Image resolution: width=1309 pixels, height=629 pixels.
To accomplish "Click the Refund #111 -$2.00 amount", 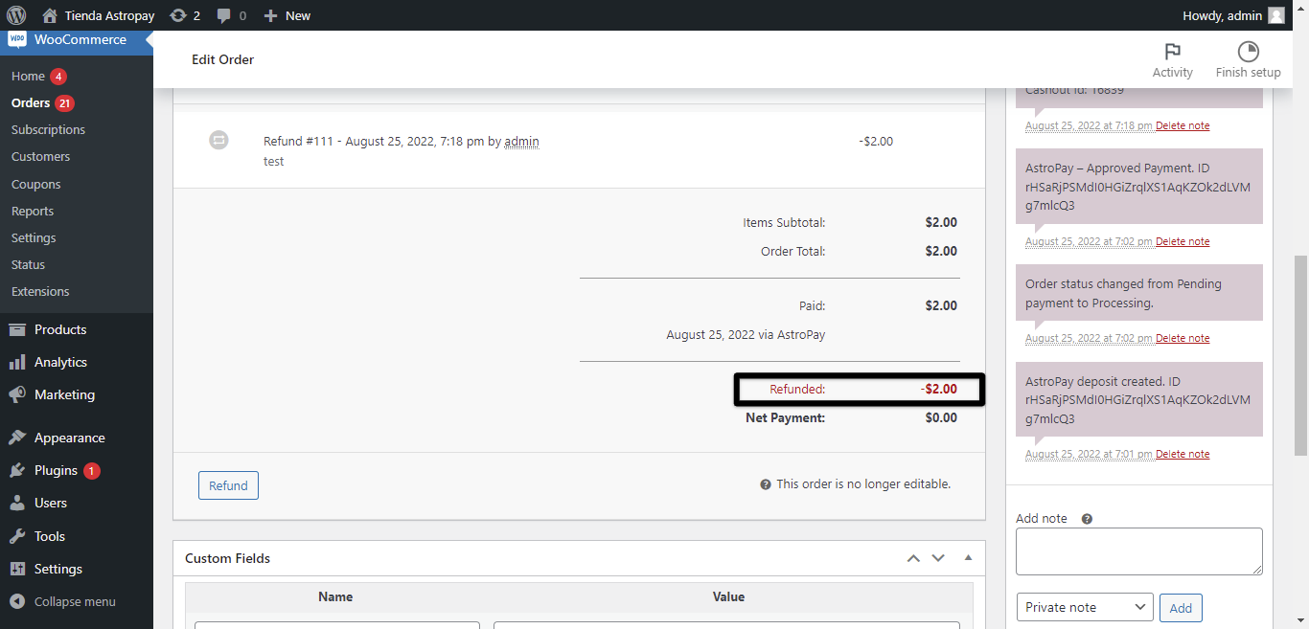I will point(876,141).
